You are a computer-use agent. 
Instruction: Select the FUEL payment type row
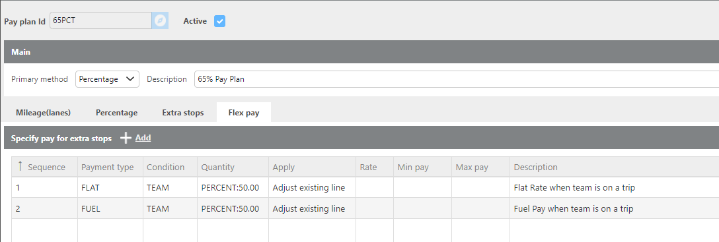(x=365, y=208)
